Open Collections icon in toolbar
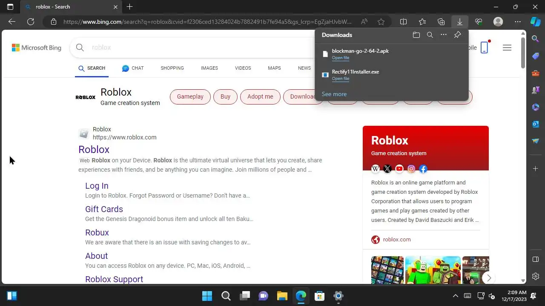545x306 pixels. coord(441,22)
